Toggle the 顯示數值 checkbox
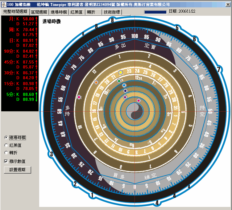 (6, 161)
